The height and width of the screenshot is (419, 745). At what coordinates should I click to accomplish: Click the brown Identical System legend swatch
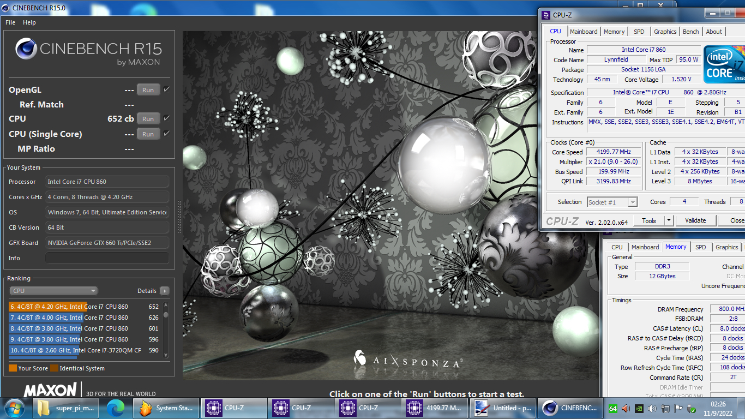[x=54, y=368]
